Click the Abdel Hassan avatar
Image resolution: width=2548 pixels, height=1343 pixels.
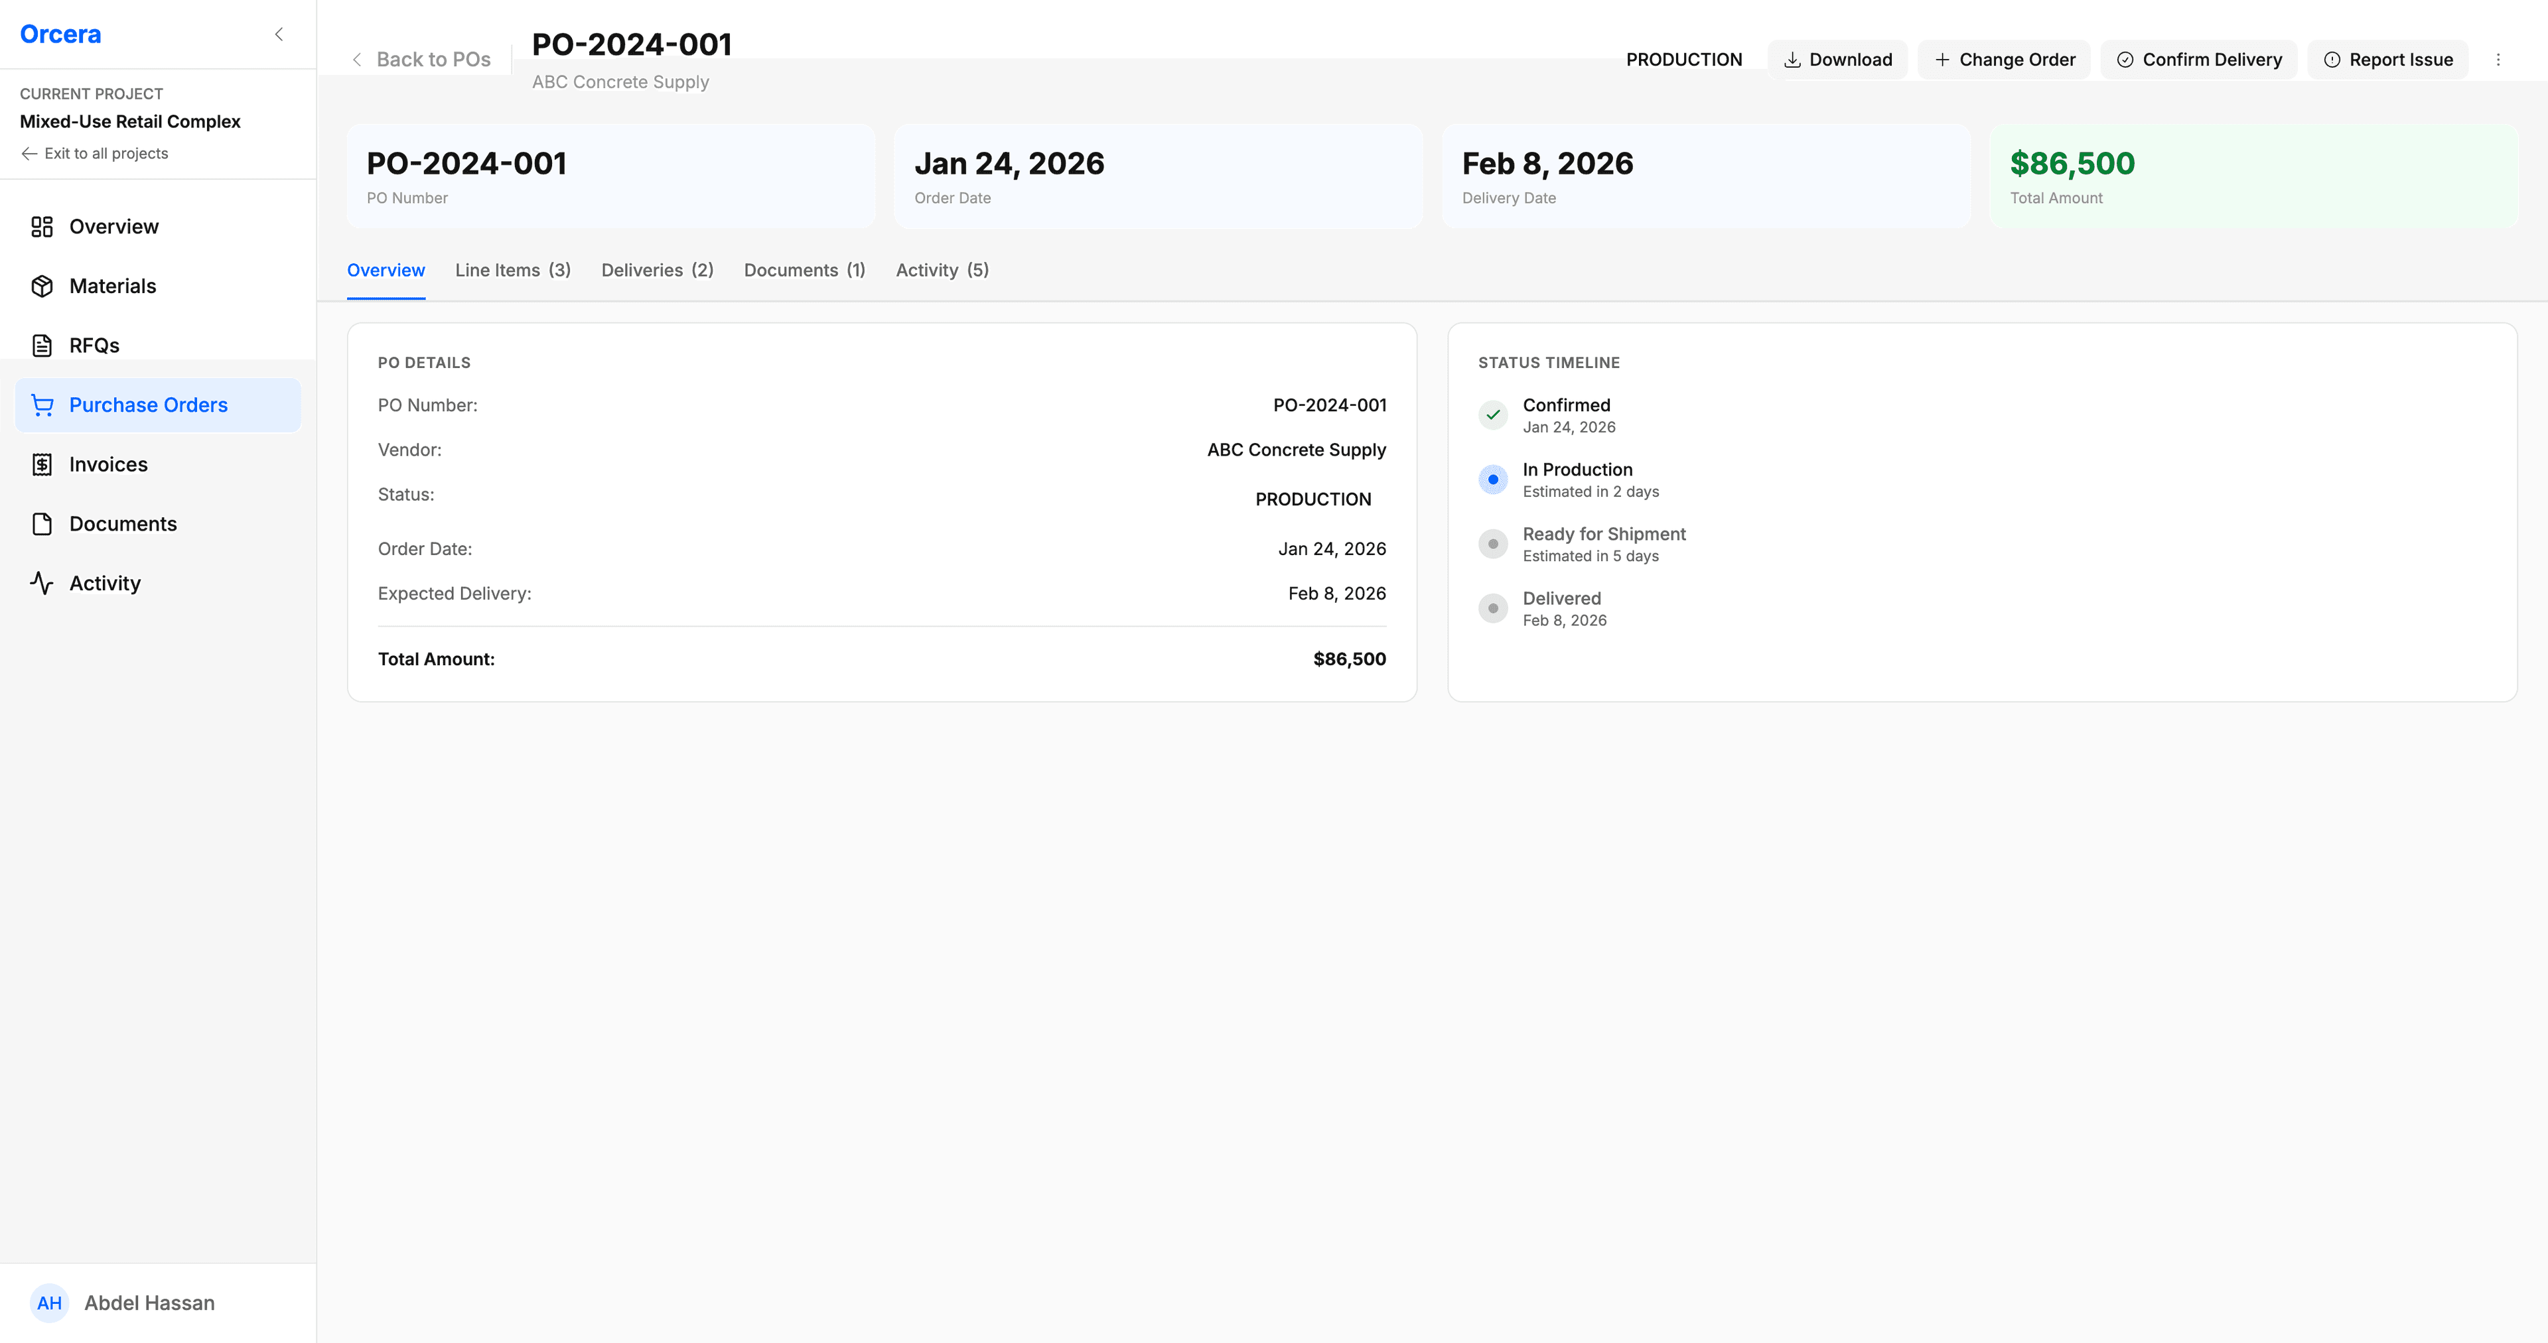tap(50, 1303)
